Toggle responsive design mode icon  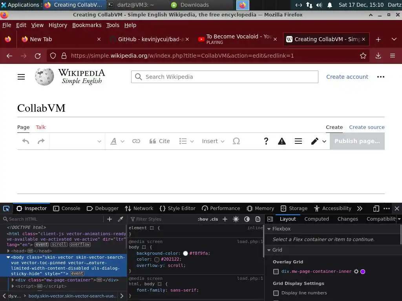[376, 209]
